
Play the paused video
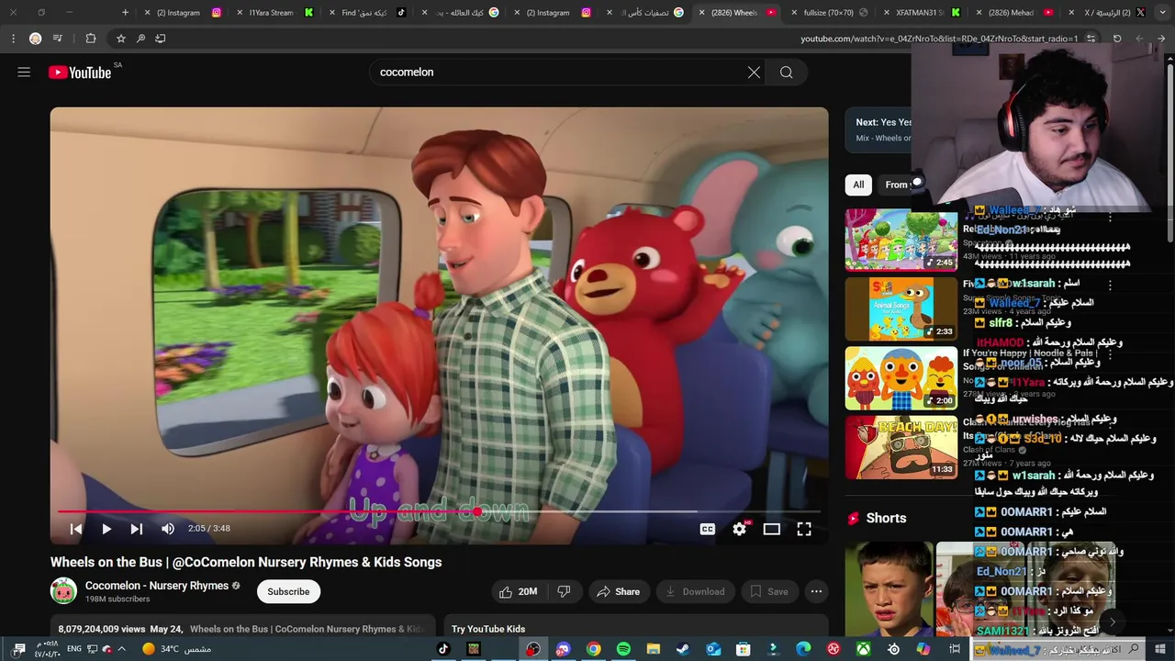(106, 529)
